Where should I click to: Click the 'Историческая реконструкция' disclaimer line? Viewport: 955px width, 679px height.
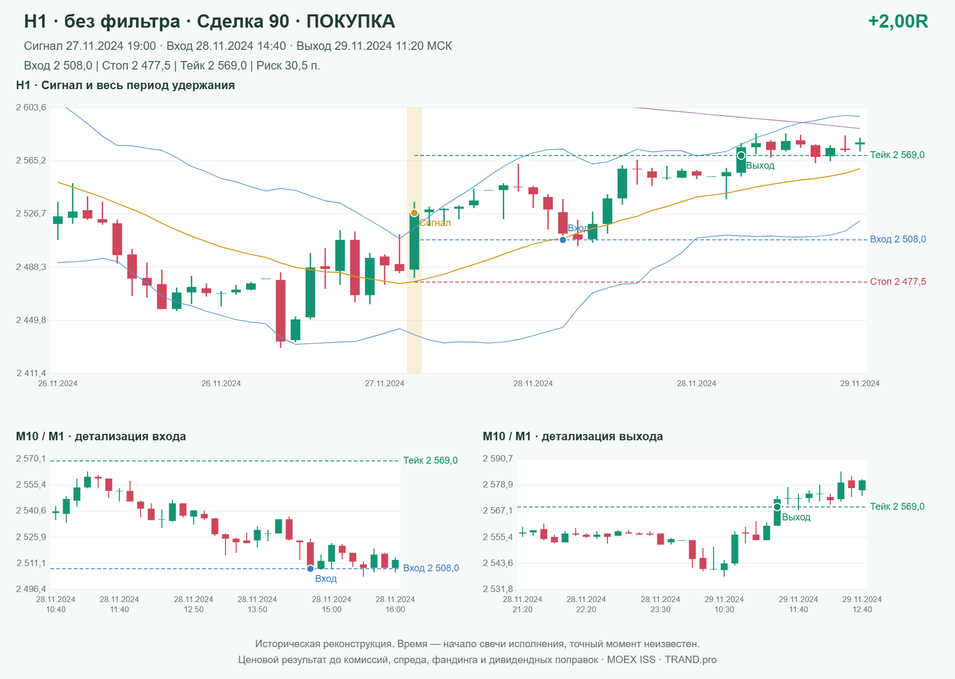(x=477, y=644)
